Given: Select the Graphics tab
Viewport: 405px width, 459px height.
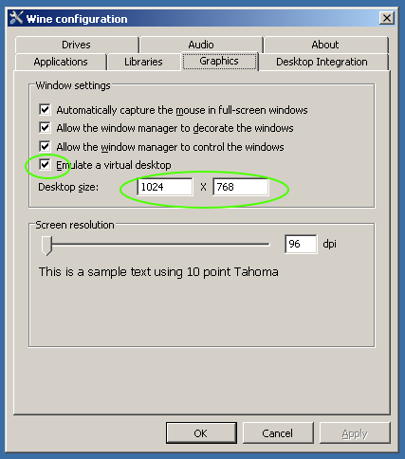Looking at the screenshot, I should 219,61.
